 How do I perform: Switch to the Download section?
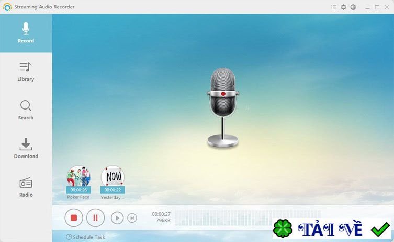pyautogui.click(x=26, y=148)
